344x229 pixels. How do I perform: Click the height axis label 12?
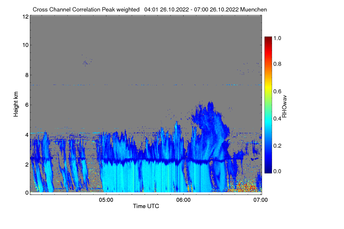pyautogui.click(x=25, y=17)
